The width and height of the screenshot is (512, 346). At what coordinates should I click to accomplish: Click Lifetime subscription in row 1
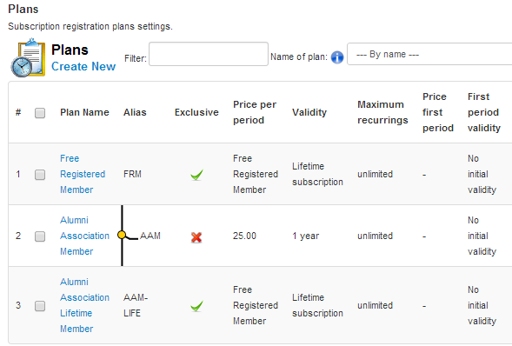317,174
